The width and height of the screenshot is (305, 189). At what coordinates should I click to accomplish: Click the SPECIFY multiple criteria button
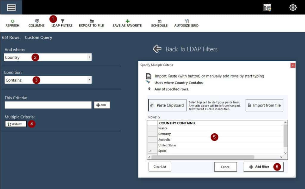click(x=16, y=124)
